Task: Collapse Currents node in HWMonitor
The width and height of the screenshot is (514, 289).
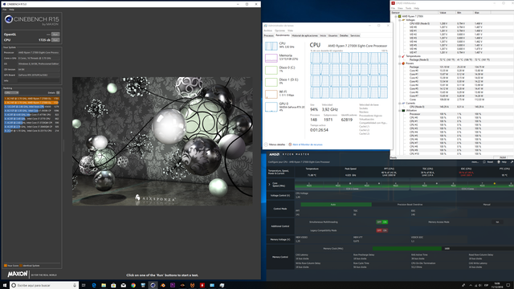Action: pyautogui.click(x=400, y=104)
